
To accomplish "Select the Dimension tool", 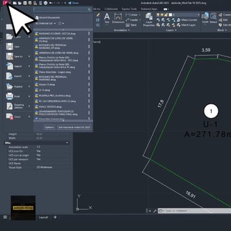I will pyautogui.click(x=118, y=18).
